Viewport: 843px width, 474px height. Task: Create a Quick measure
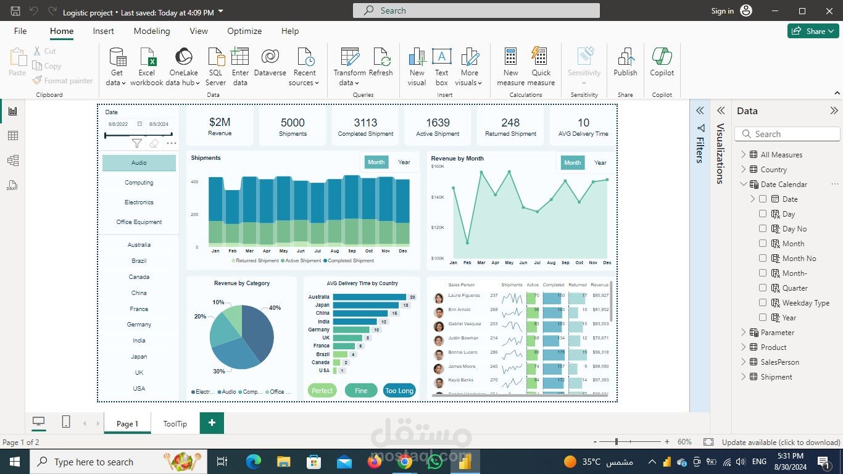pos(541,57)
